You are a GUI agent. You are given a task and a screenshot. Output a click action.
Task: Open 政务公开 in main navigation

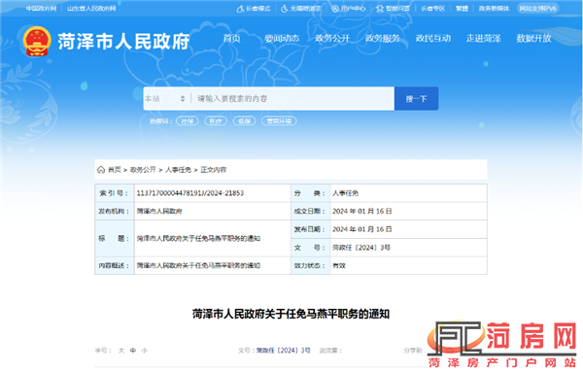(x=332, y=38)
